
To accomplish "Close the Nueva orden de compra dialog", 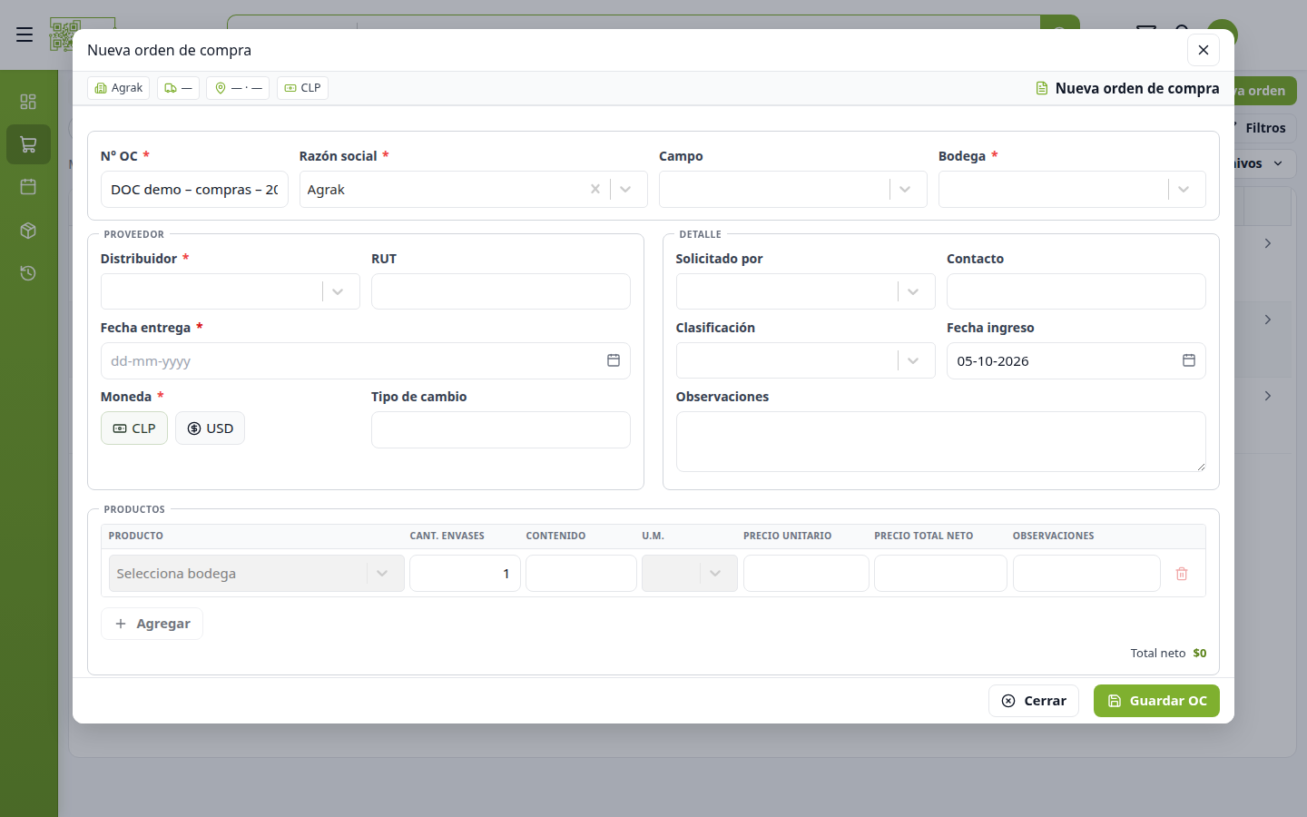I will pyautogui.click(x=1204, y=50).
